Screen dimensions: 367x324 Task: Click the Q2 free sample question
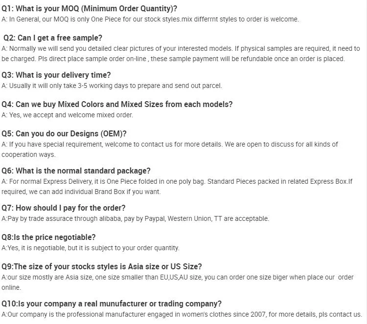coord(53,38)
